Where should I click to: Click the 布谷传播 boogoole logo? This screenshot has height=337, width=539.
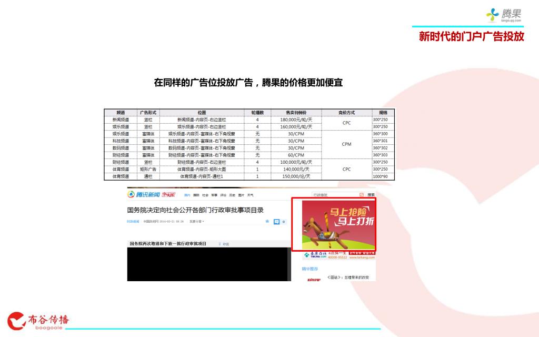(38, 321)
